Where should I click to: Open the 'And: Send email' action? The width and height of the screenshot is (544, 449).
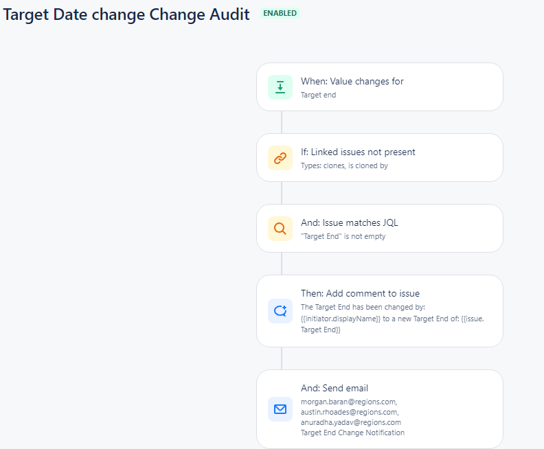point(380,409)
